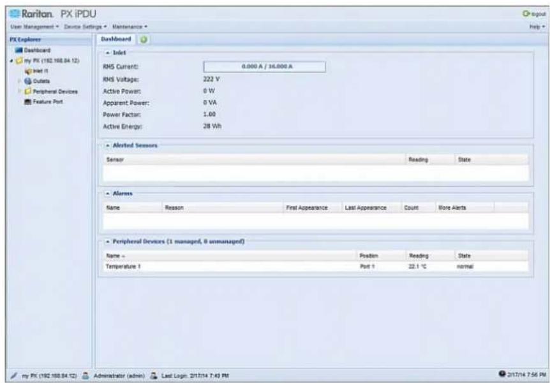Sort Alerted Sensors by Reading column

coord(430,159)
